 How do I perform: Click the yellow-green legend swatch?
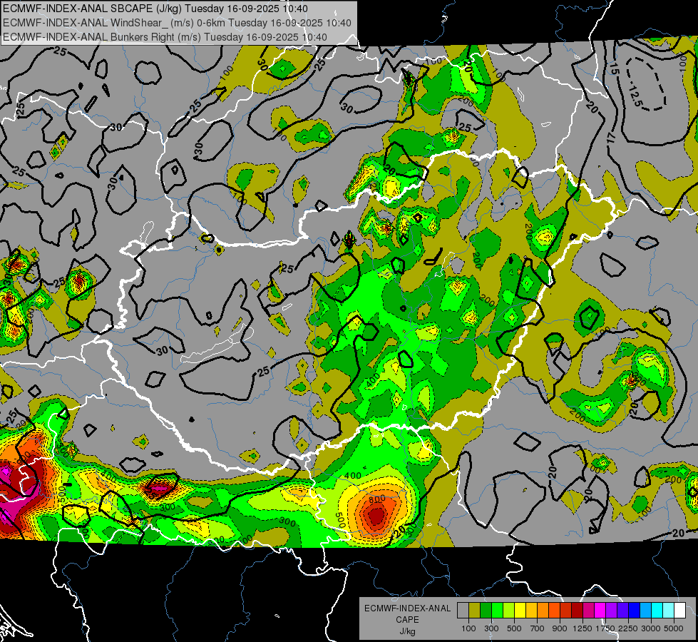[509, 610]
